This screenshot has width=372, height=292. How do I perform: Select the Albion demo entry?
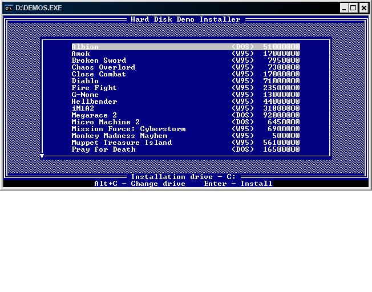coord(186,47)
